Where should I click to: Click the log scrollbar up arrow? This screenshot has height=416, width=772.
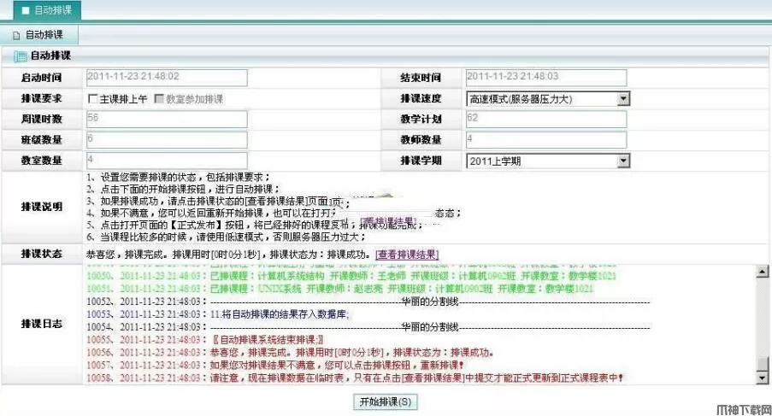click(762, 271)
